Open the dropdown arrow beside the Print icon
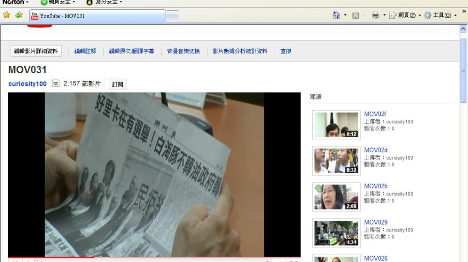 pos(384,16)
